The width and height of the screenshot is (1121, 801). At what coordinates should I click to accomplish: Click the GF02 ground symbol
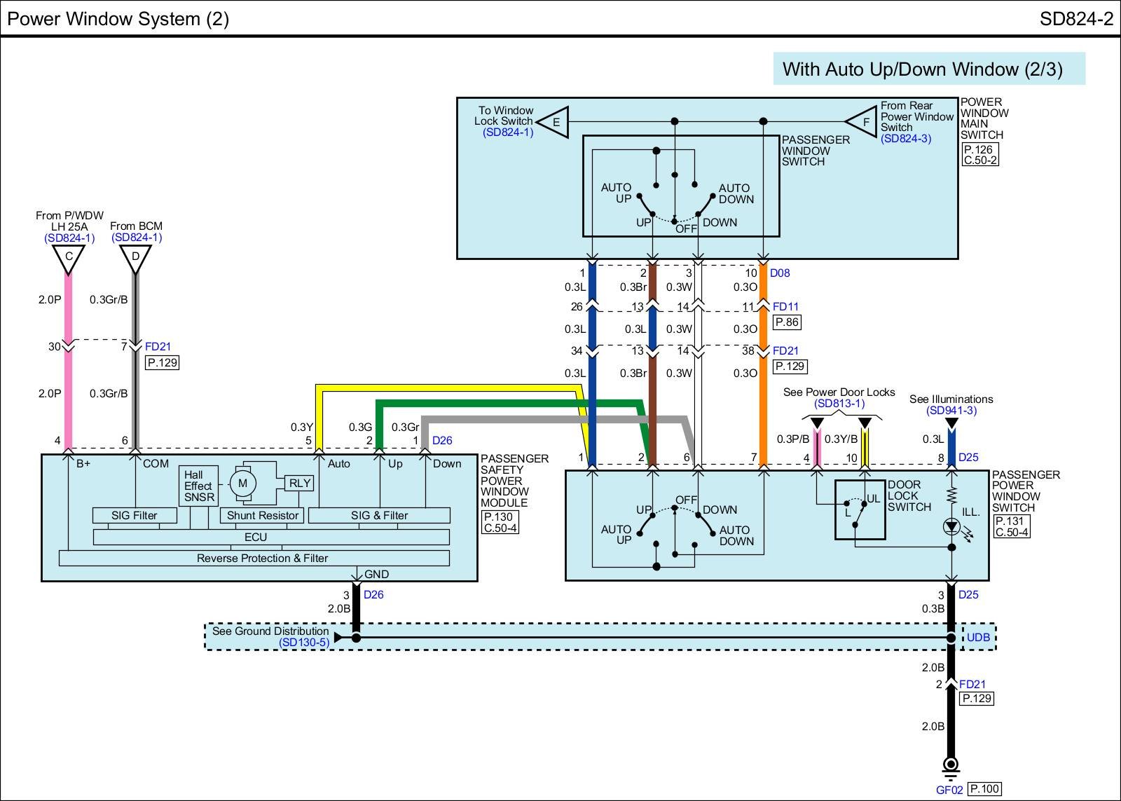(x=951, y=766)
